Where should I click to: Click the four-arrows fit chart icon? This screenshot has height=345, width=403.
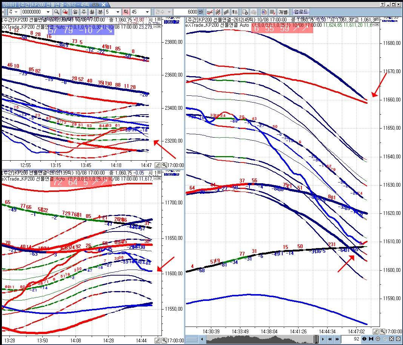coord(391,339)
